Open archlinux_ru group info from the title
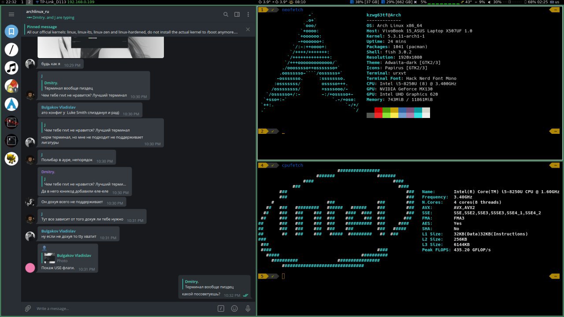 pos(37,11)
